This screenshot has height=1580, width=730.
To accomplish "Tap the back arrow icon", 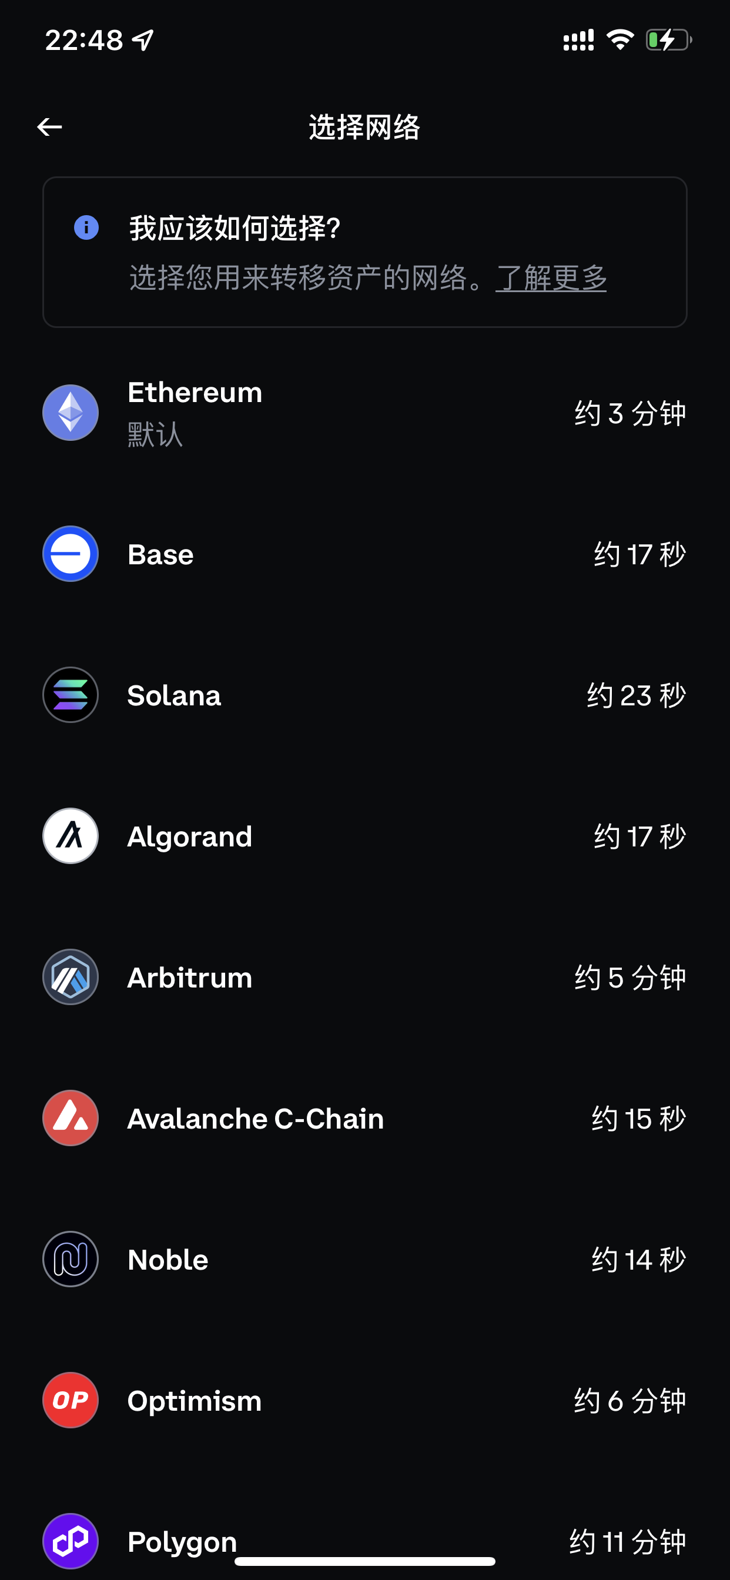I will click(50, 127).
